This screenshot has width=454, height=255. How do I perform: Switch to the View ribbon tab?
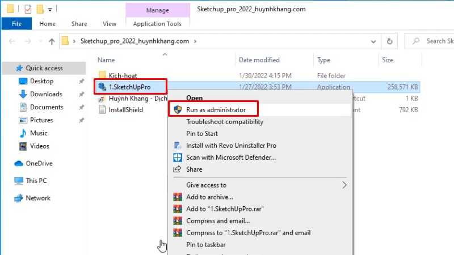pos(110,24)
